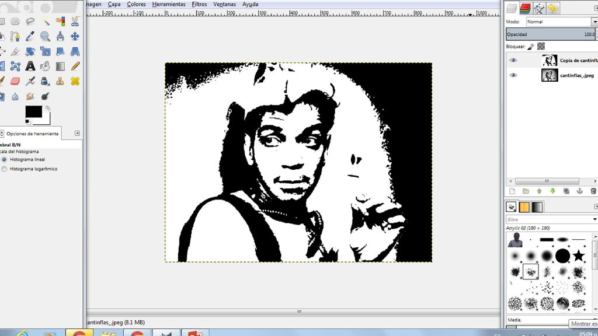Image resolution: width=598 pixels, height=336 pixels.
Task: Select the Airbrush tool
Action: click(30, 81)
